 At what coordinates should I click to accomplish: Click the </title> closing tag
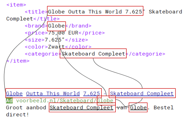coord(46,19)
